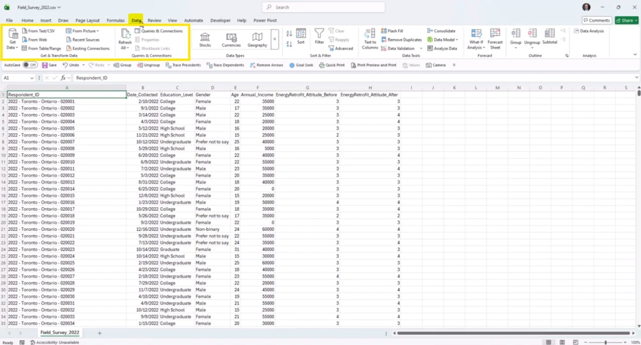Load data From Table/Range
This screenshot has height=345, width=641.
41,49
